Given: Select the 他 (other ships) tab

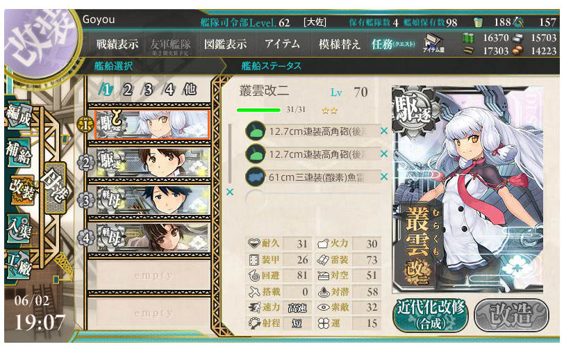Looking at the screenshot, I should tap(190, 89).
